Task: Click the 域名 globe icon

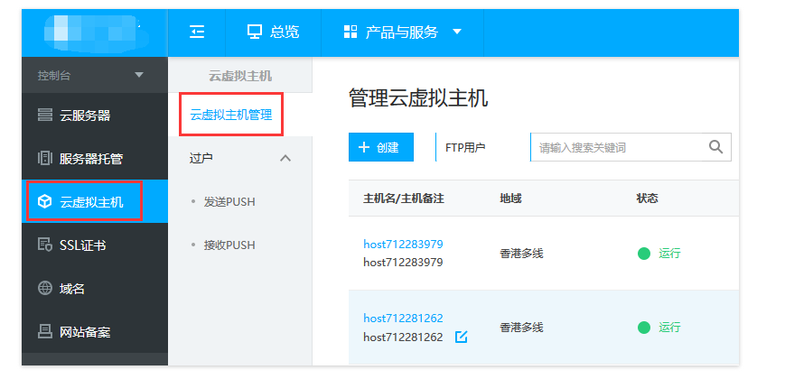Action: (x=44, y=288)
